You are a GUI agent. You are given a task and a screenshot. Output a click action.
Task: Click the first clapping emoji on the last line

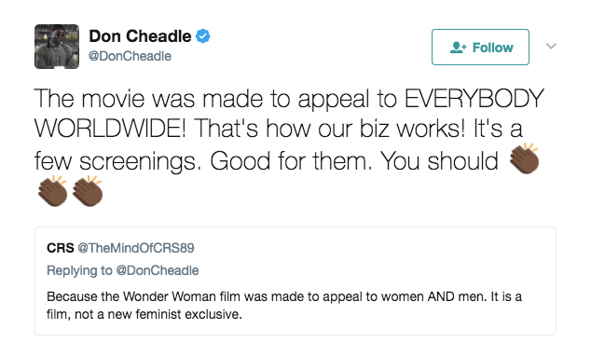pos(52,191)
